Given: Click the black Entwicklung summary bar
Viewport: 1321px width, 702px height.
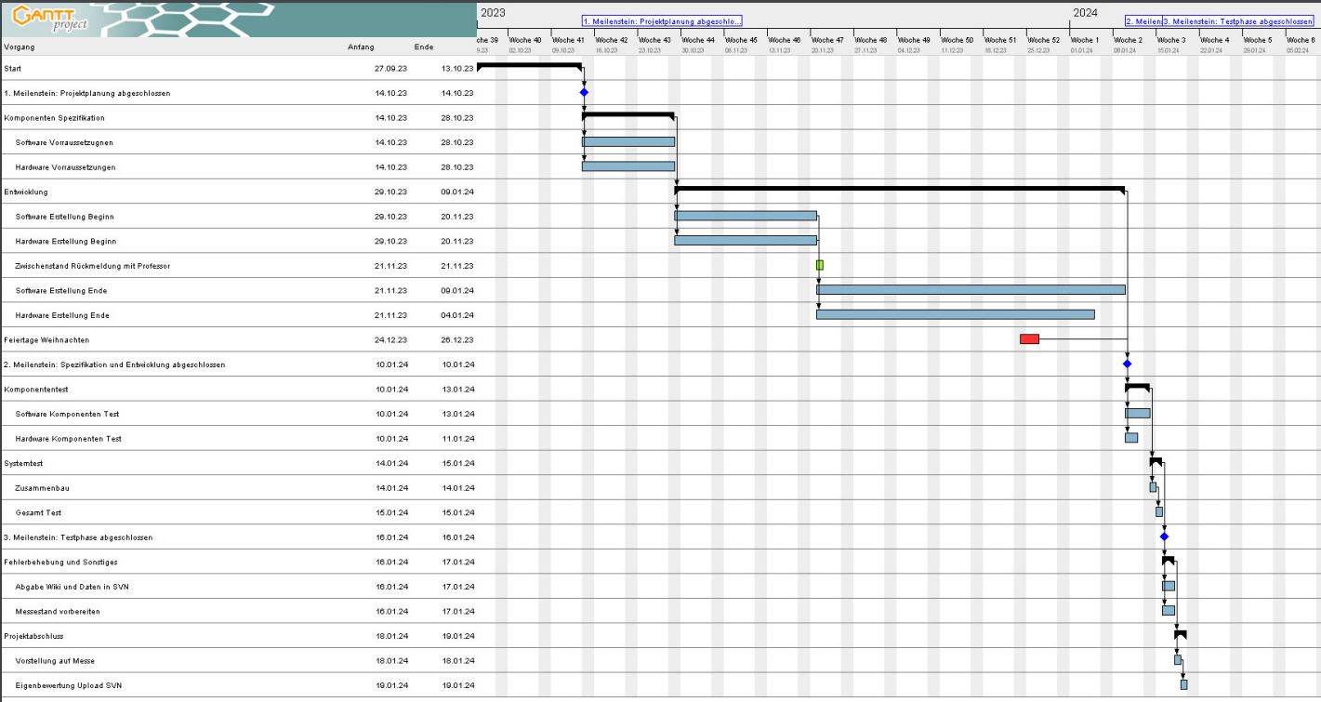Looking at the screenshot, I should click(x=899, y=189).
